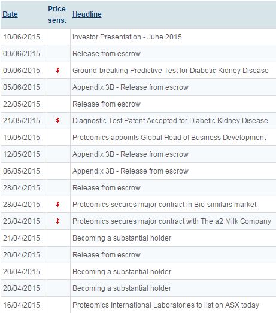Click price sensitive icon for Bio-similars contract
276x313 pixels.
pos(57,205)
